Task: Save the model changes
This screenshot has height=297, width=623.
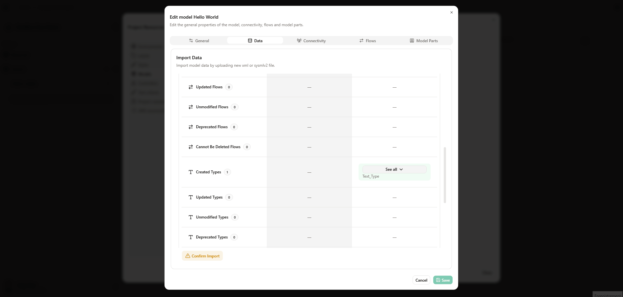Action: (x=443, y=280)
